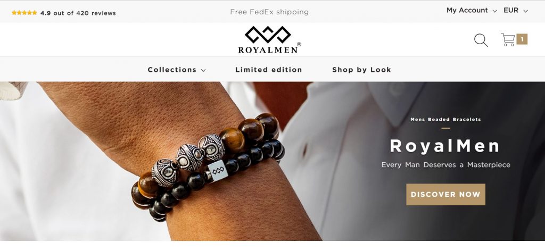Click the Mens Beaded Bracelets caption
Viewport: 545px width, 250px height.
point(445,120)
